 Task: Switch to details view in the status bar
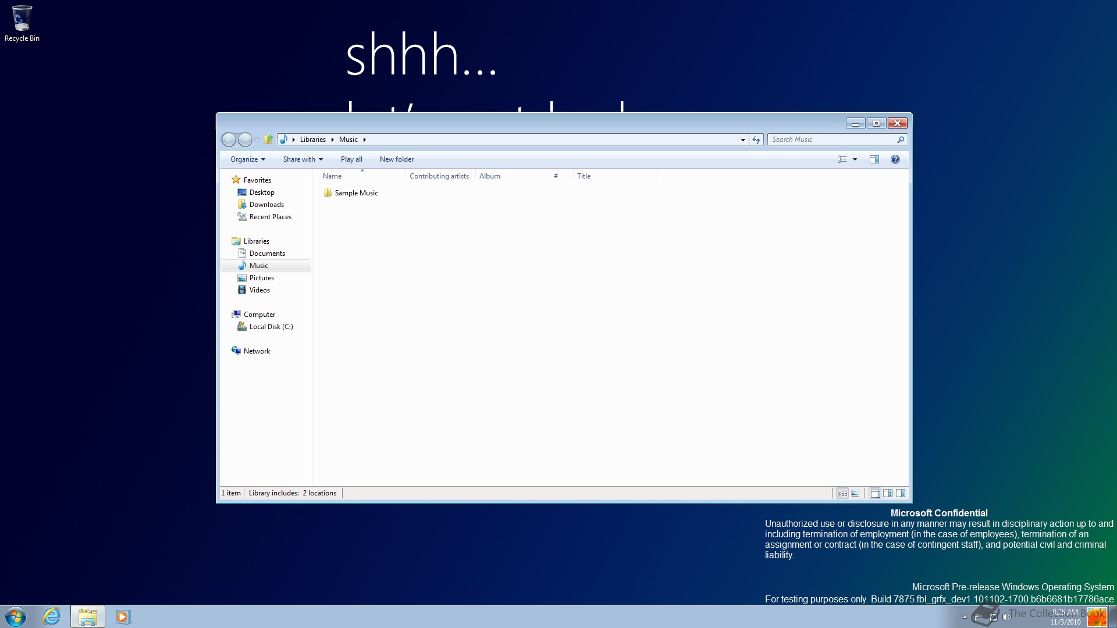(x=842, y=493)
